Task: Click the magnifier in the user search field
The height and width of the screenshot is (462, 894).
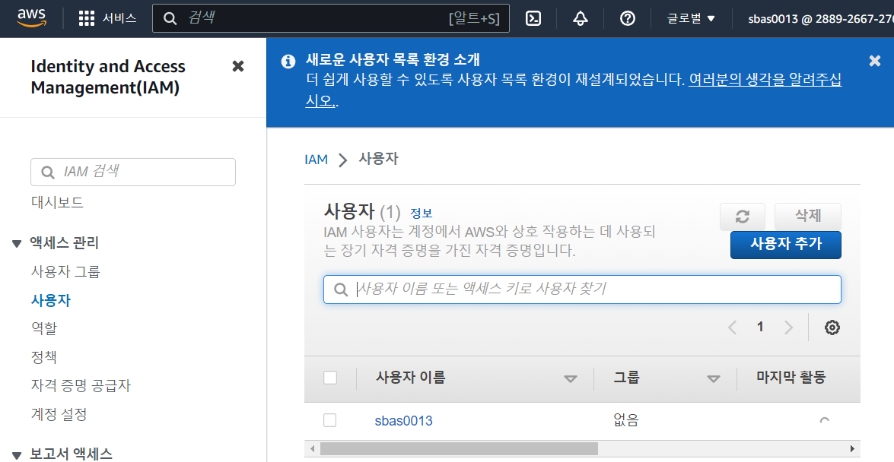Action: tap(341, 290)
